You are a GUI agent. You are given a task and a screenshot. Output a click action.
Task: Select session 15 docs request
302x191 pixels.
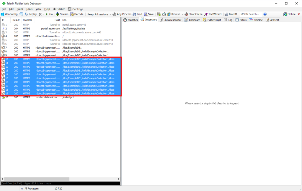pos(60,78)
